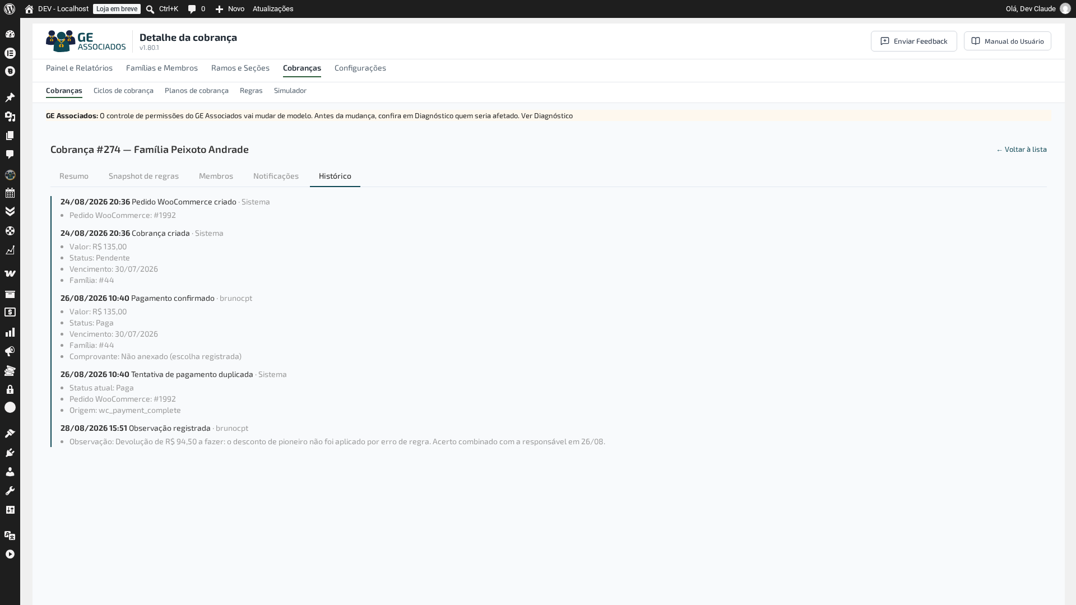Open the search Ctrl+K command palette
This screenshot has height=605, width=1076.
(162, 9)
